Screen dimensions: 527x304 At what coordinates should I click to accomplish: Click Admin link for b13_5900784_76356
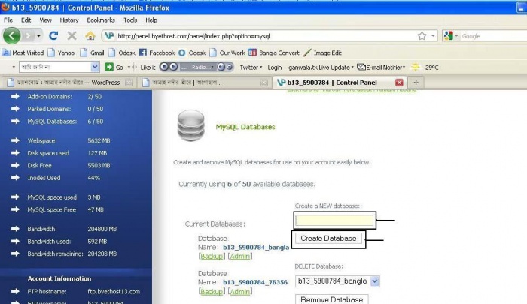pyautogui.click(x=240, y=292)
